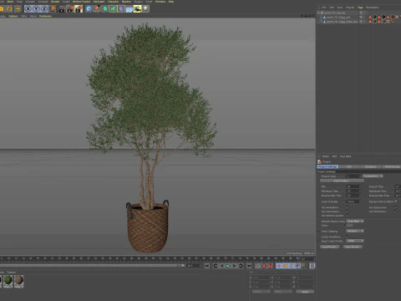Screen dimensions: 401x301
Task: Toggle the Y axis lock
Action: pyautogui.click(x=36, y=8)
